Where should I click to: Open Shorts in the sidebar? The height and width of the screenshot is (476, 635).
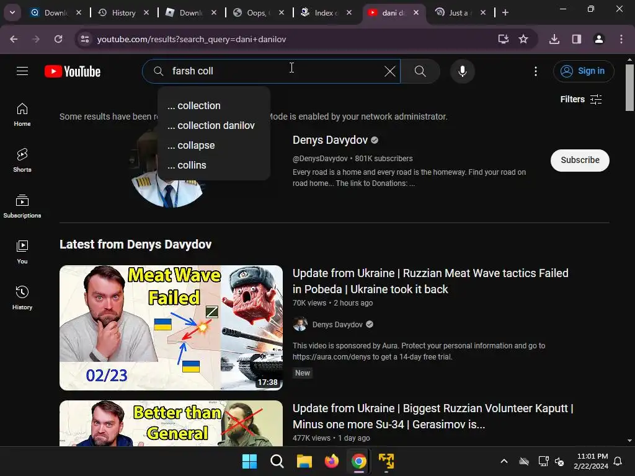tap(22, 161)
